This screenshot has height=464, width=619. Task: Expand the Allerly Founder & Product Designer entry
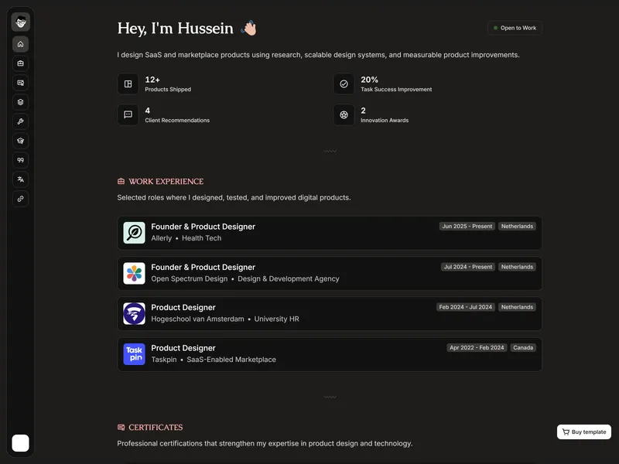pyautogui.click(x=330, y=233)
